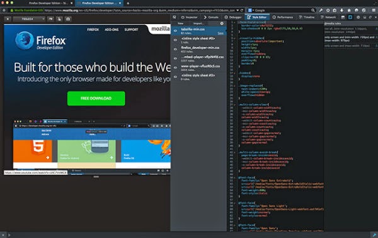Toggle visibility of inline style sheet #0
This screenshot has height=238, width=378.
(x=176, y=40)
